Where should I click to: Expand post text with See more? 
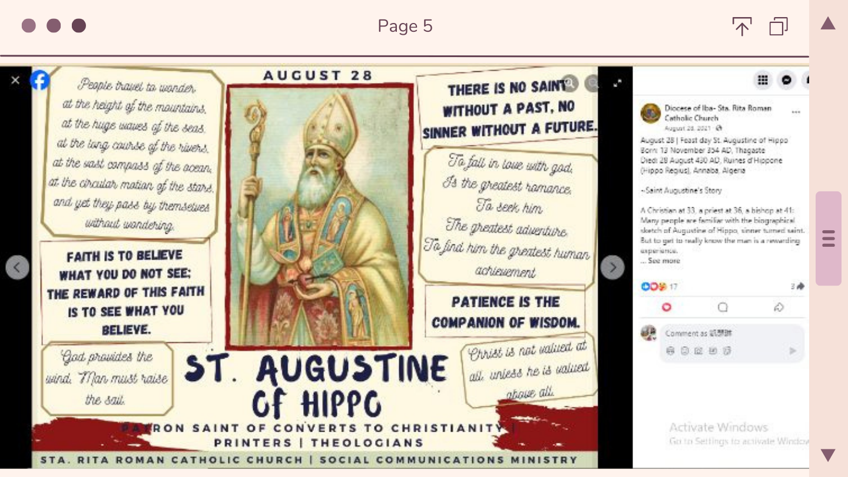click(663, 260)
